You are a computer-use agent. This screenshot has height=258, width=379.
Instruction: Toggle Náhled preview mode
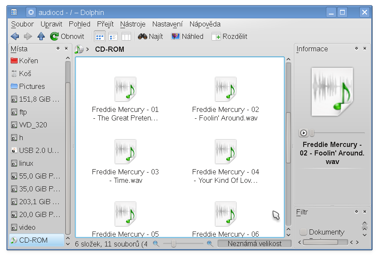pyautogui.click(x=187, y=36)
